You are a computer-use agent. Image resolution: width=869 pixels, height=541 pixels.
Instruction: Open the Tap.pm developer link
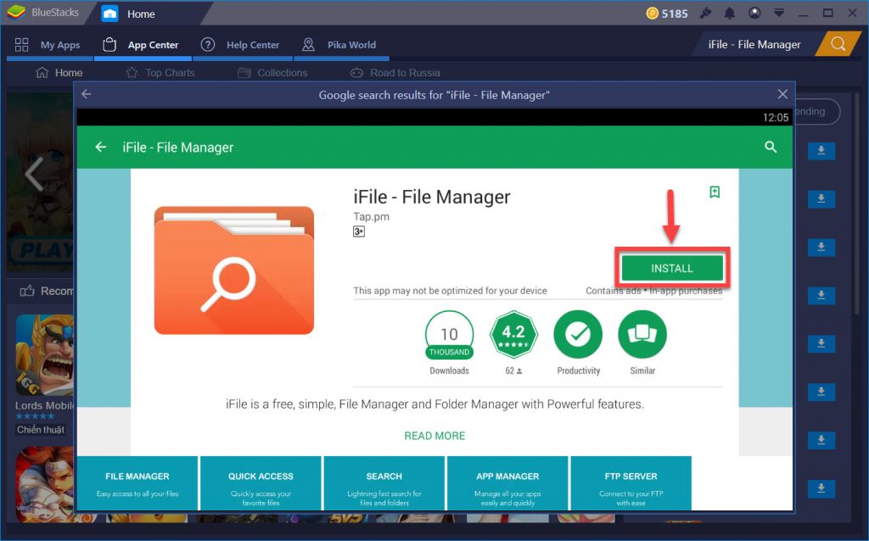click(x=372, y=216)
